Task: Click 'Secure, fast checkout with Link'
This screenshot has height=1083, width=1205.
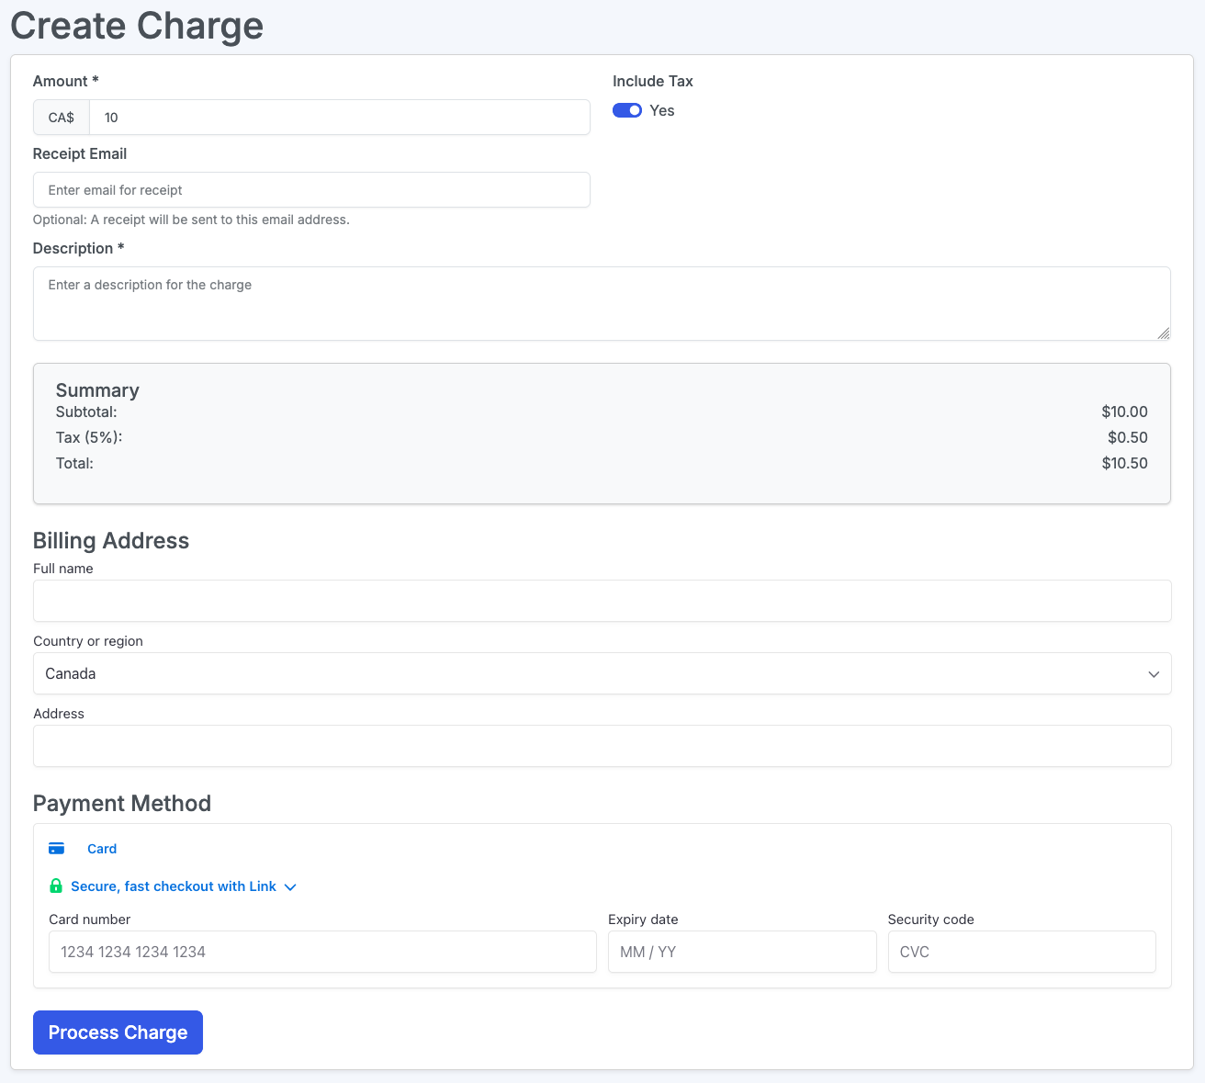Action: click(174, 886)
